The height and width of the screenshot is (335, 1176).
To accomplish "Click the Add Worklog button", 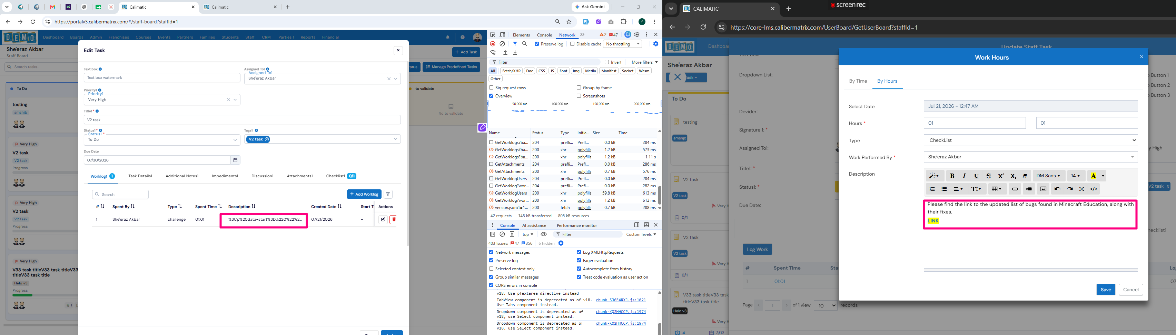I will pyautogui.click(x=364, y=194).
